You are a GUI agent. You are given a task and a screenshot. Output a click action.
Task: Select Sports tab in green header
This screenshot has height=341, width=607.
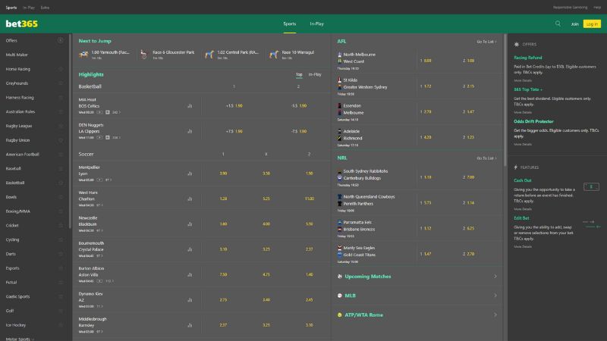pyautogui.click(x=290, y=24)
